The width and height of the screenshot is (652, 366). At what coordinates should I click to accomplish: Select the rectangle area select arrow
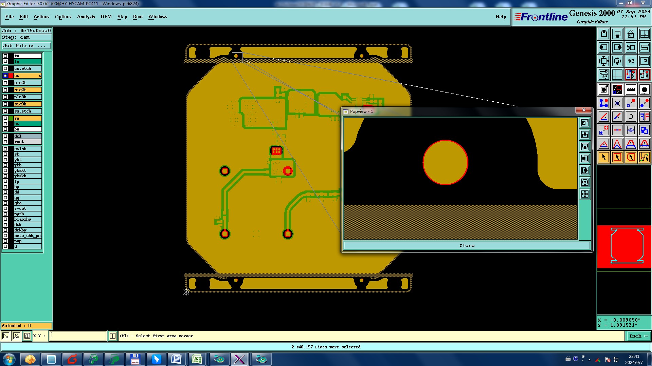tap(617, 157)
